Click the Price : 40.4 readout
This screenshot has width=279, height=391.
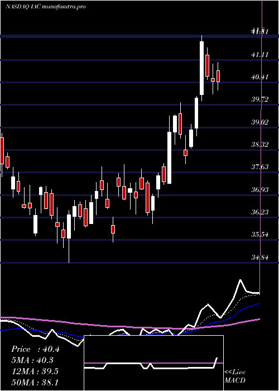tap(35, 349)
